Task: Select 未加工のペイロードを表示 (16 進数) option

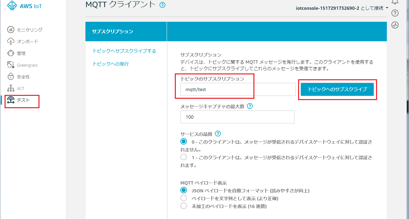Action: [184, 206]
